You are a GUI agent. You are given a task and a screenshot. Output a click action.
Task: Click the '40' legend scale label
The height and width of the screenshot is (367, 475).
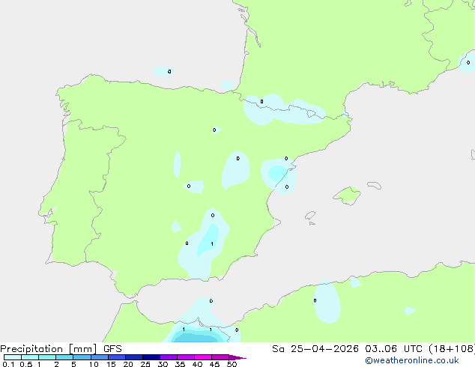197,364
